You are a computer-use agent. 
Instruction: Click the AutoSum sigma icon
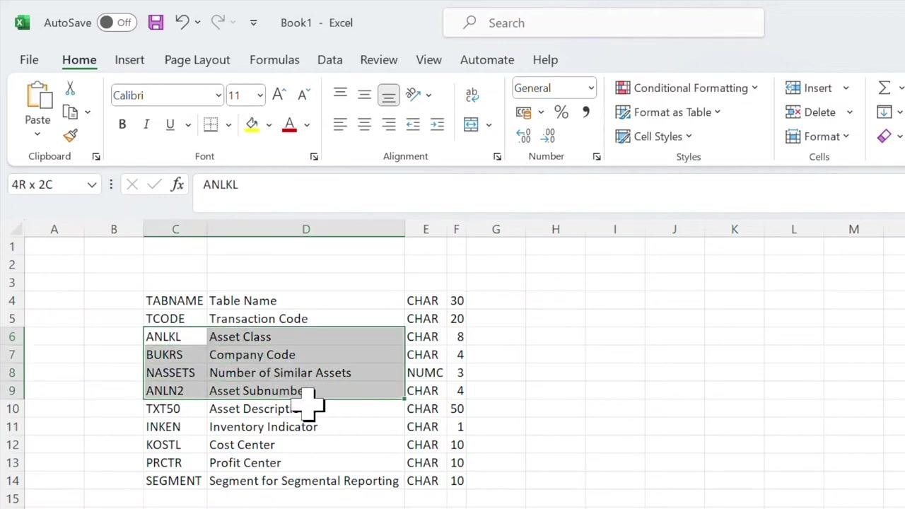pos(884,88)
